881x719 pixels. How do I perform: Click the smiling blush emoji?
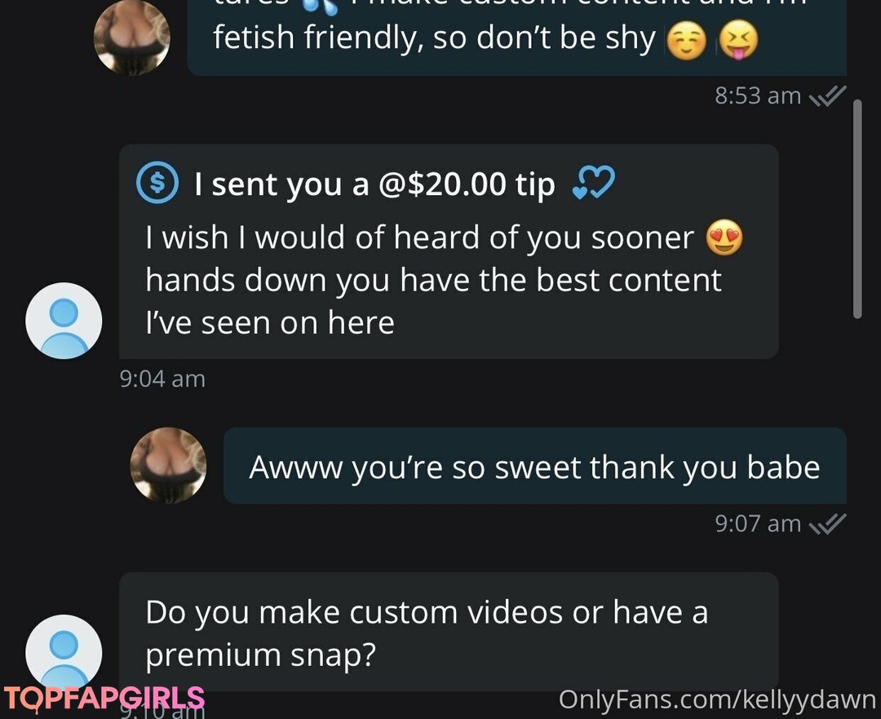point(686,41)
